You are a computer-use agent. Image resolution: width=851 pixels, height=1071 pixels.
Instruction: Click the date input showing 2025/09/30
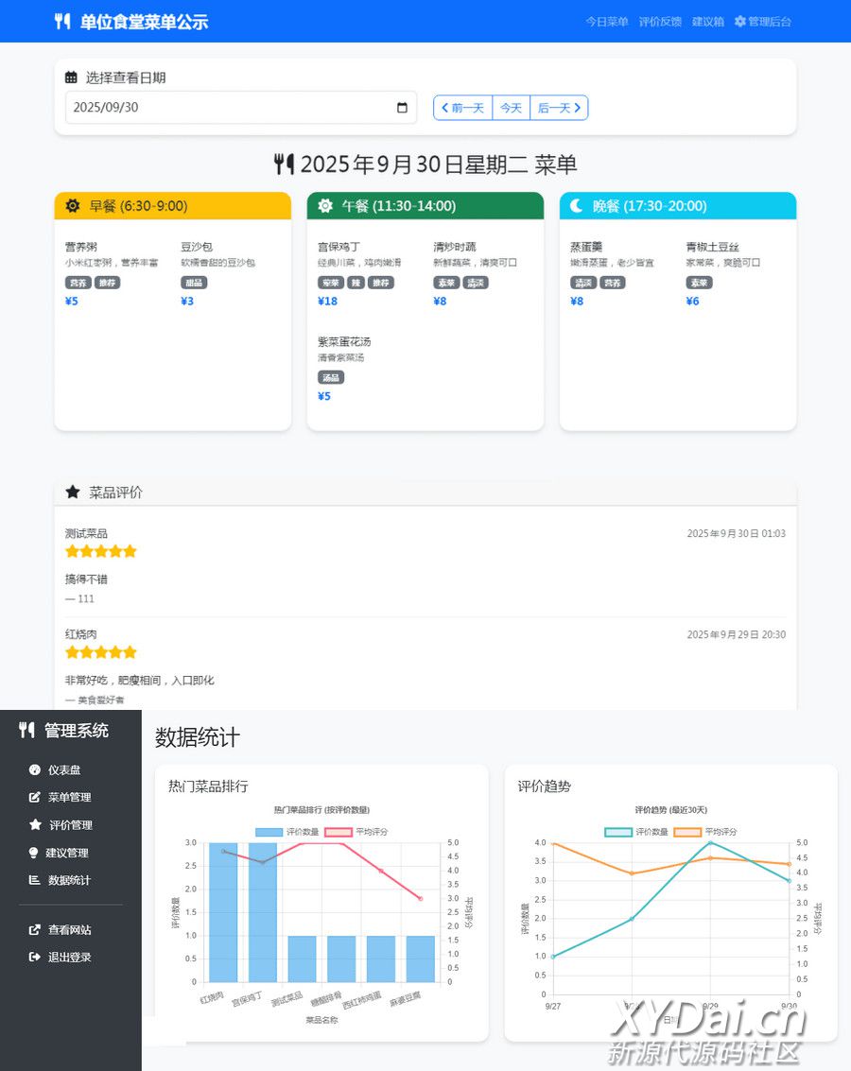click(227, 108)
